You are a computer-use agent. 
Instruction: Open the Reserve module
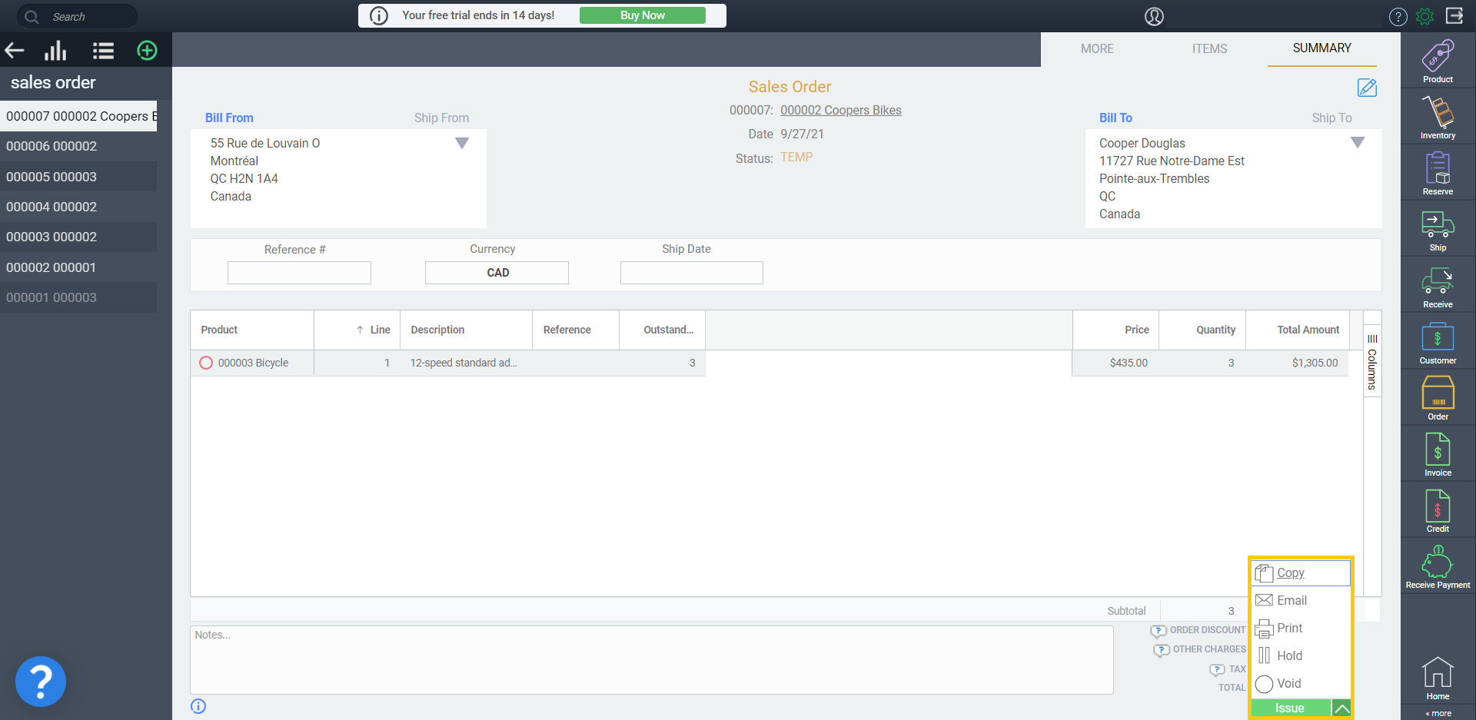pyautogui.click(x=1438, y=173)
